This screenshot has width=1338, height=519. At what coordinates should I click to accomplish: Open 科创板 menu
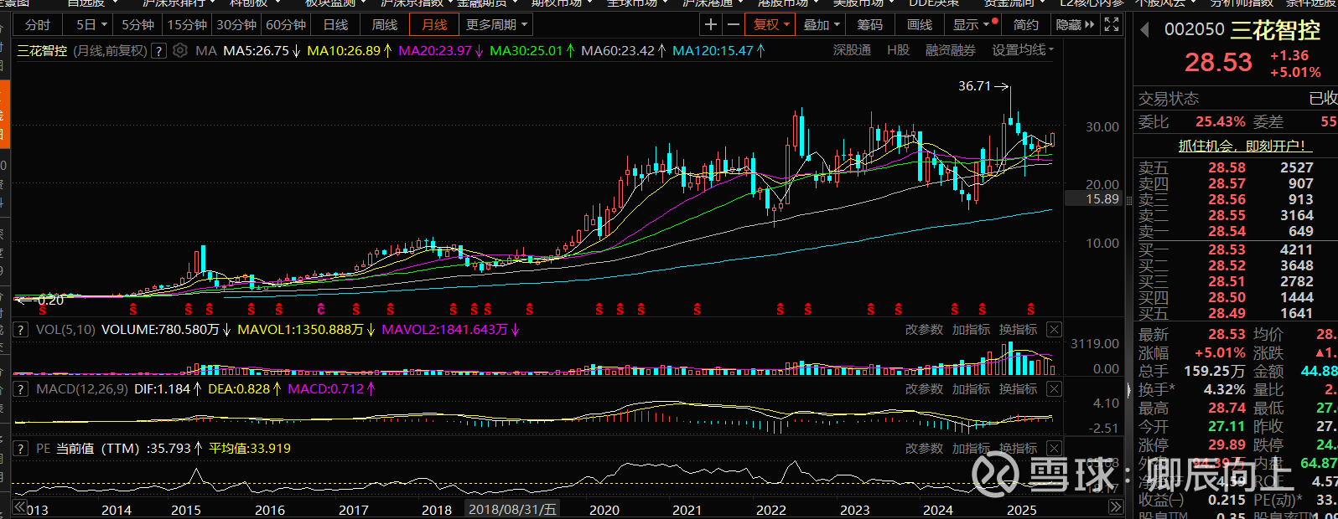255,3
